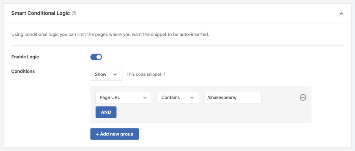Open the Page URL condition type dropdown
Image resolution: width=355 pixels, height=151 pixels.
tap(123, 97)
